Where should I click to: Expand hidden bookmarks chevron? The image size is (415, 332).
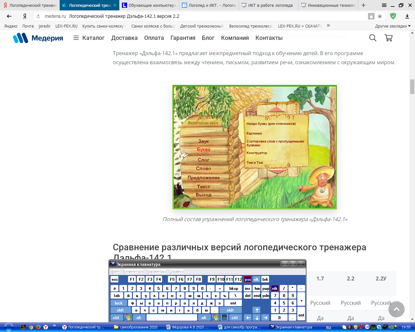point(328,26)
